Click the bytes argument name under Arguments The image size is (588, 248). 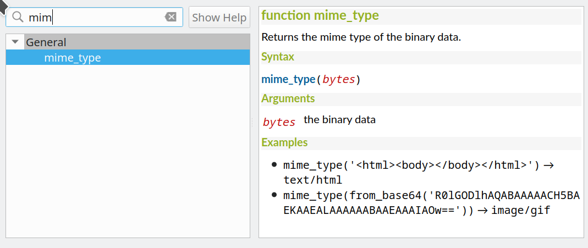tap(279, 122)
